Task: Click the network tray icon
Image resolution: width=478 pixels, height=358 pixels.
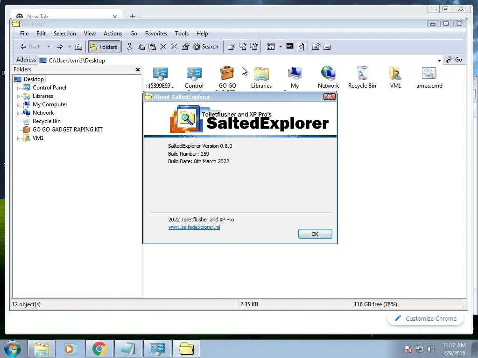Action: [420, 349]
